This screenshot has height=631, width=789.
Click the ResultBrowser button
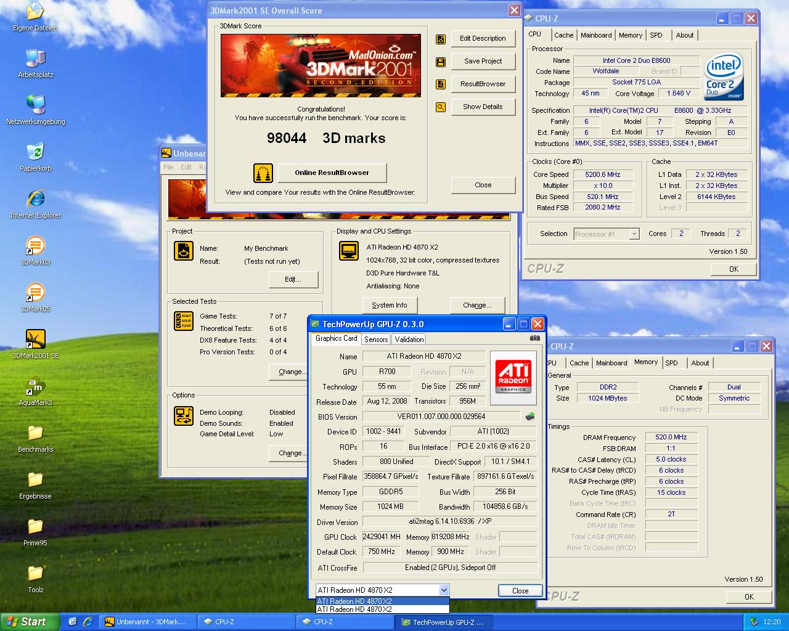tap(483, 84)
